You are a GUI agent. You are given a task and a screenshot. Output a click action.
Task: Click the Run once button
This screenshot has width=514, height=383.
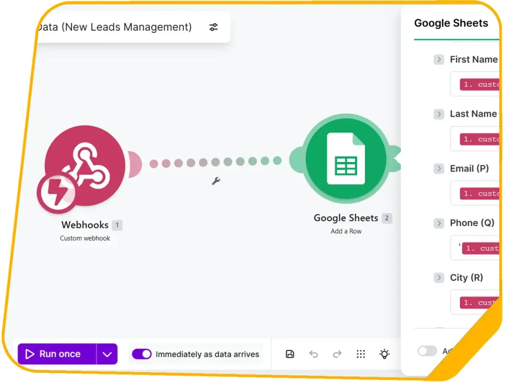click(x=57, y=354)
